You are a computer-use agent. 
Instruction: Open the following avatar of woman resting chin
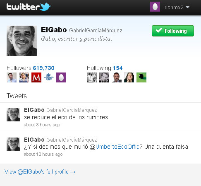click(x=129, y=77)
